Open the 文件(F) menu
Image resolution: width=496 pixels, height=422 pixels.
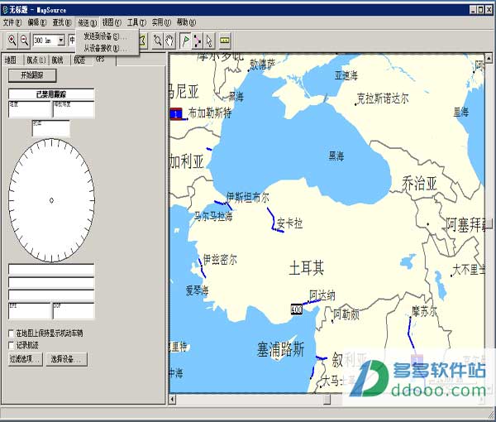click(12, 22)
